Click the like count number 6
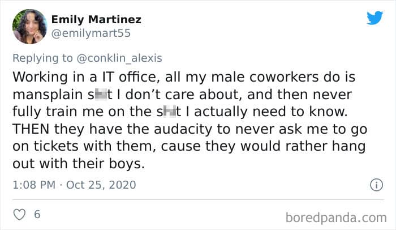 (37, 215)
